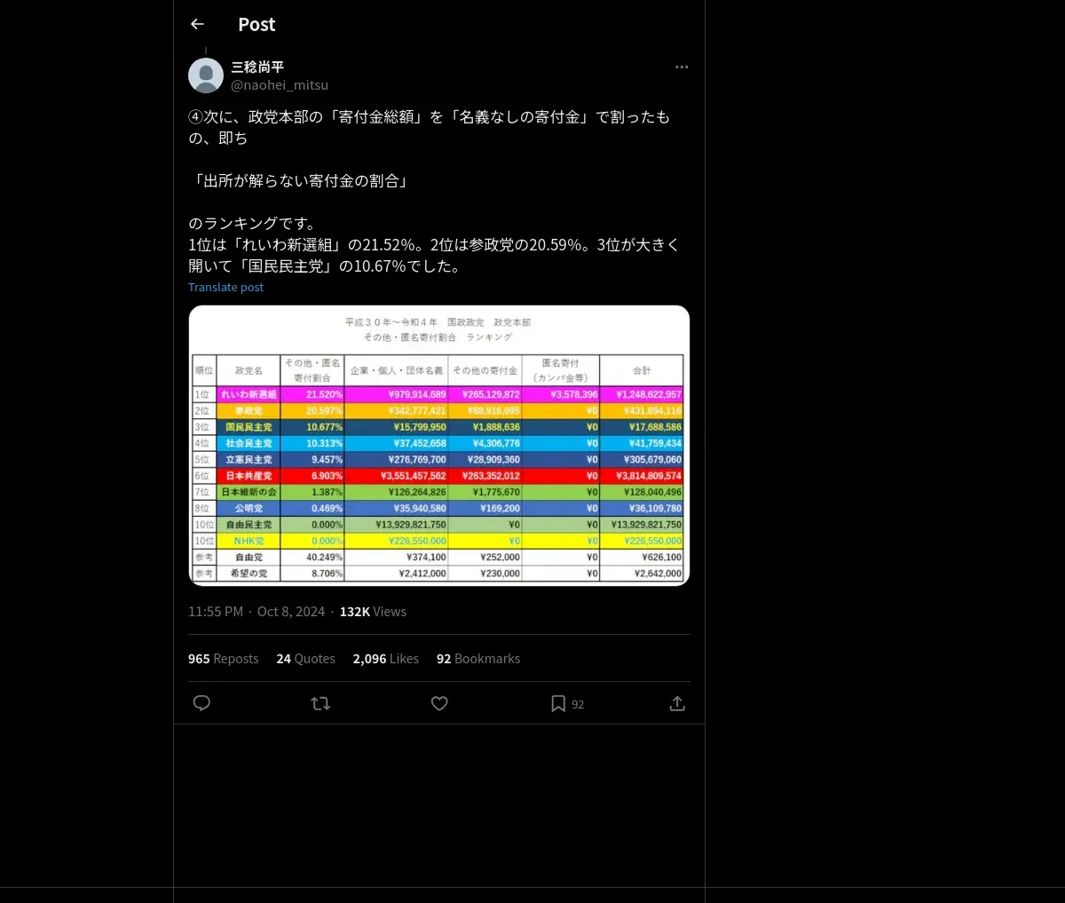This screenshot has width=1065, height=903.
Task: Open the author's profile avatar
Action: click(206, 75)
